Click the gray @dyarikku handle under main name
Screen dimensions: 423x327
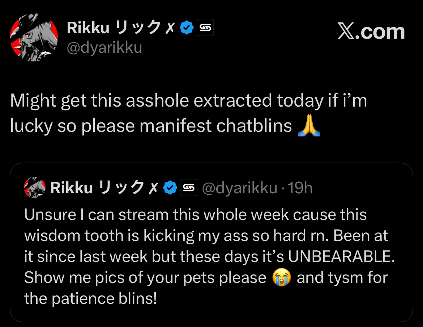coord(104,47)
